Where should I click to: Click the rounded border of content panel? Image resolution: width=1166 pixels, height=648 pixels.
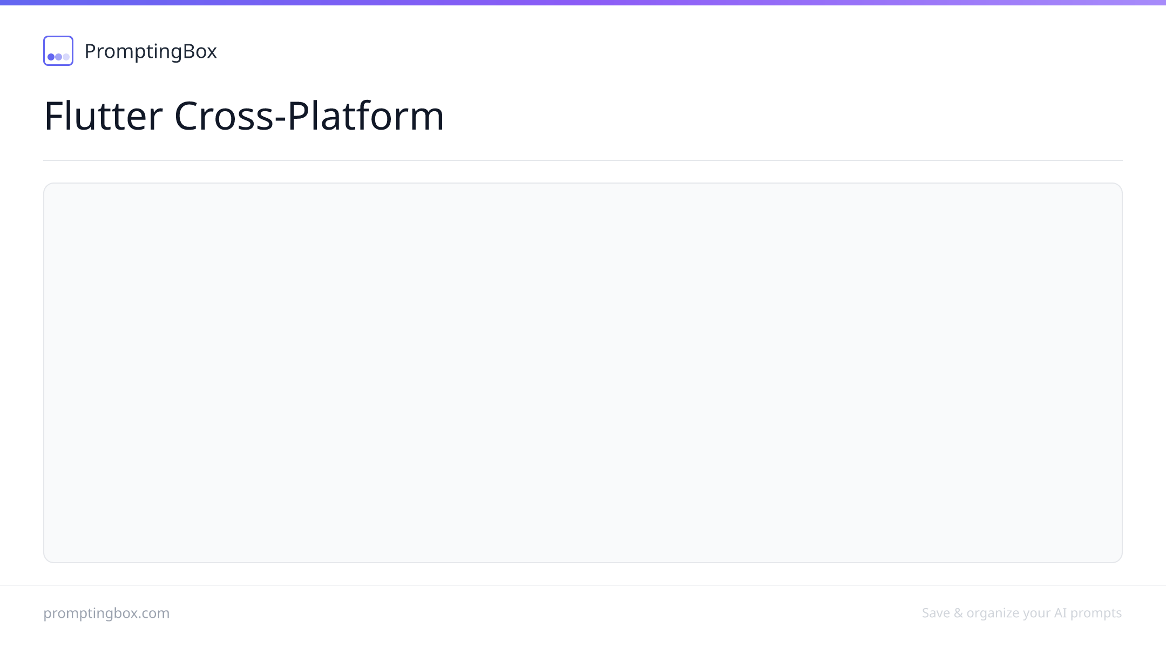[x=583, y=183]
